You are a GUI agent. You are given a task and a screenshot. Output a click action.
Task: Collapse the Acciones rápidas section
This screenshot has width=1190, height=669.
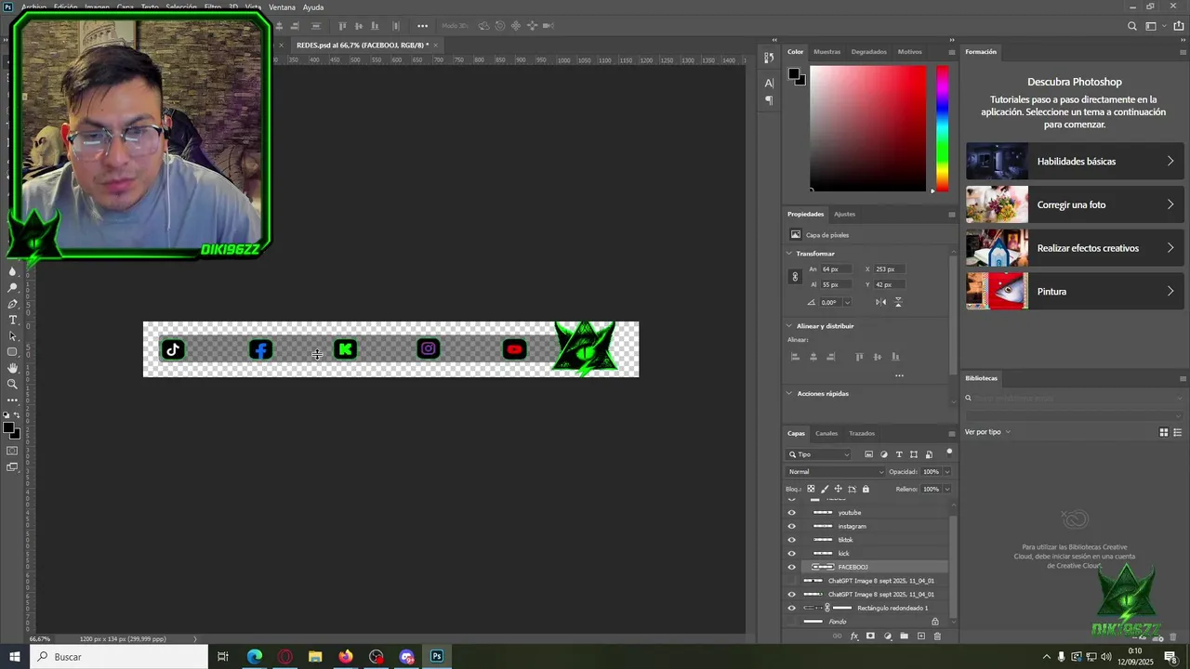pos(790,394)
